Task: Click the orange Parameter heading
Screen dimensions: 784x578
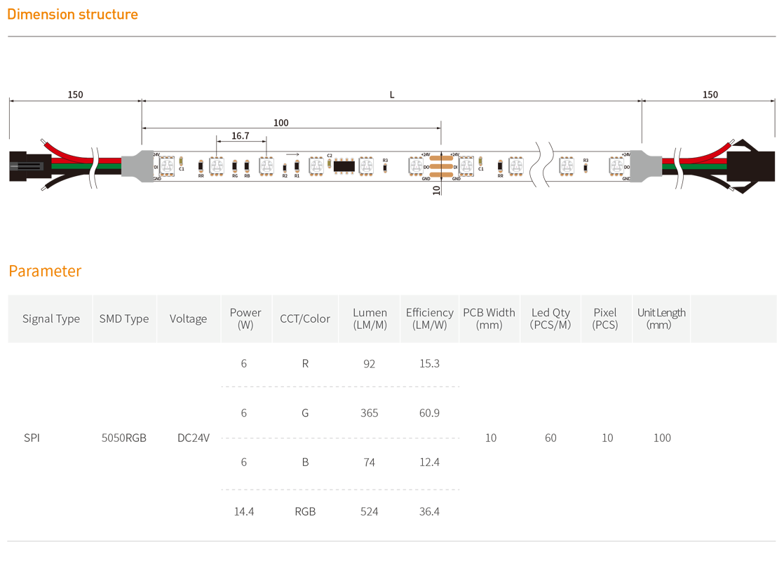Action: pos(45,271)
